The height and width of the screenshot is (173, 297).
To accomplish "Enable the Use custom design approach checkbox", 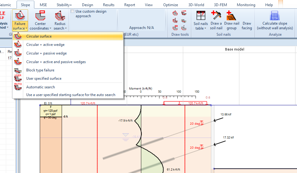I will 72,11.
